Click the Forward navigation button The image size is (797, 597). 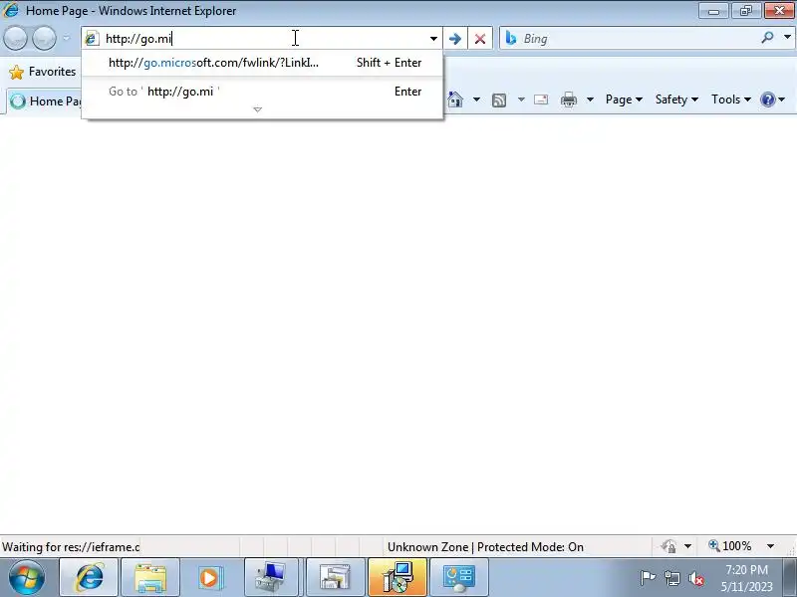(x=44, y=38)
